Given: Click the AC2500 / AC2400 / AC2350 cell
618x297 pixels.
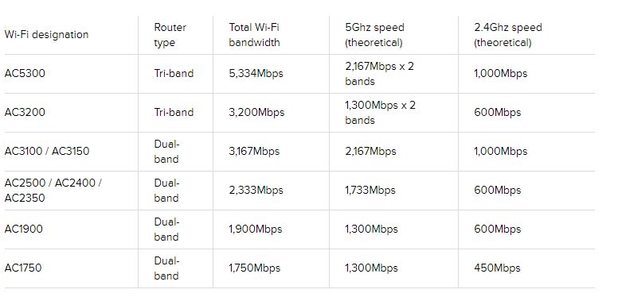Looking at the screenshot, I should (53, 190).
